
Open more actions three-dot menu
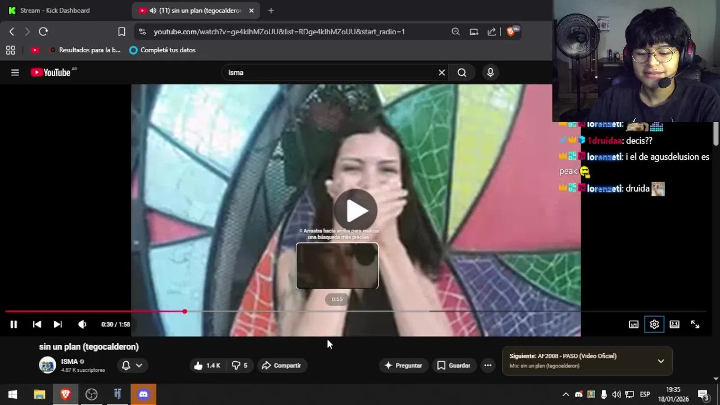(488, 366)
